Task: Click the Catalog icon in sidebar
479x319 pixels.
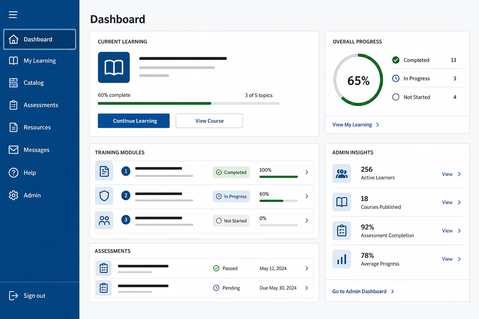Action: pyautogui.click(x=13, y=83)
